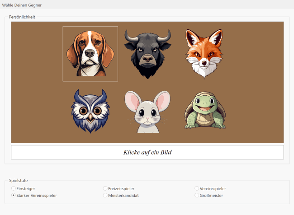294x215 pixels.
Task: Click the 'Klicke auf ein Bild' text box
Action: [x=147, y=152]
